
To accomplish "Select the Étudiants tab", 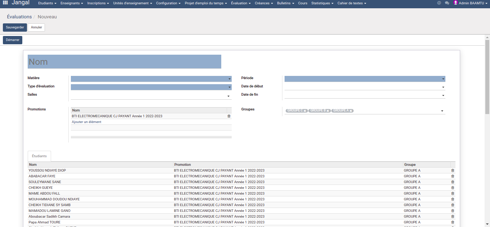I will pyautogui.click(x=39, y=156).
